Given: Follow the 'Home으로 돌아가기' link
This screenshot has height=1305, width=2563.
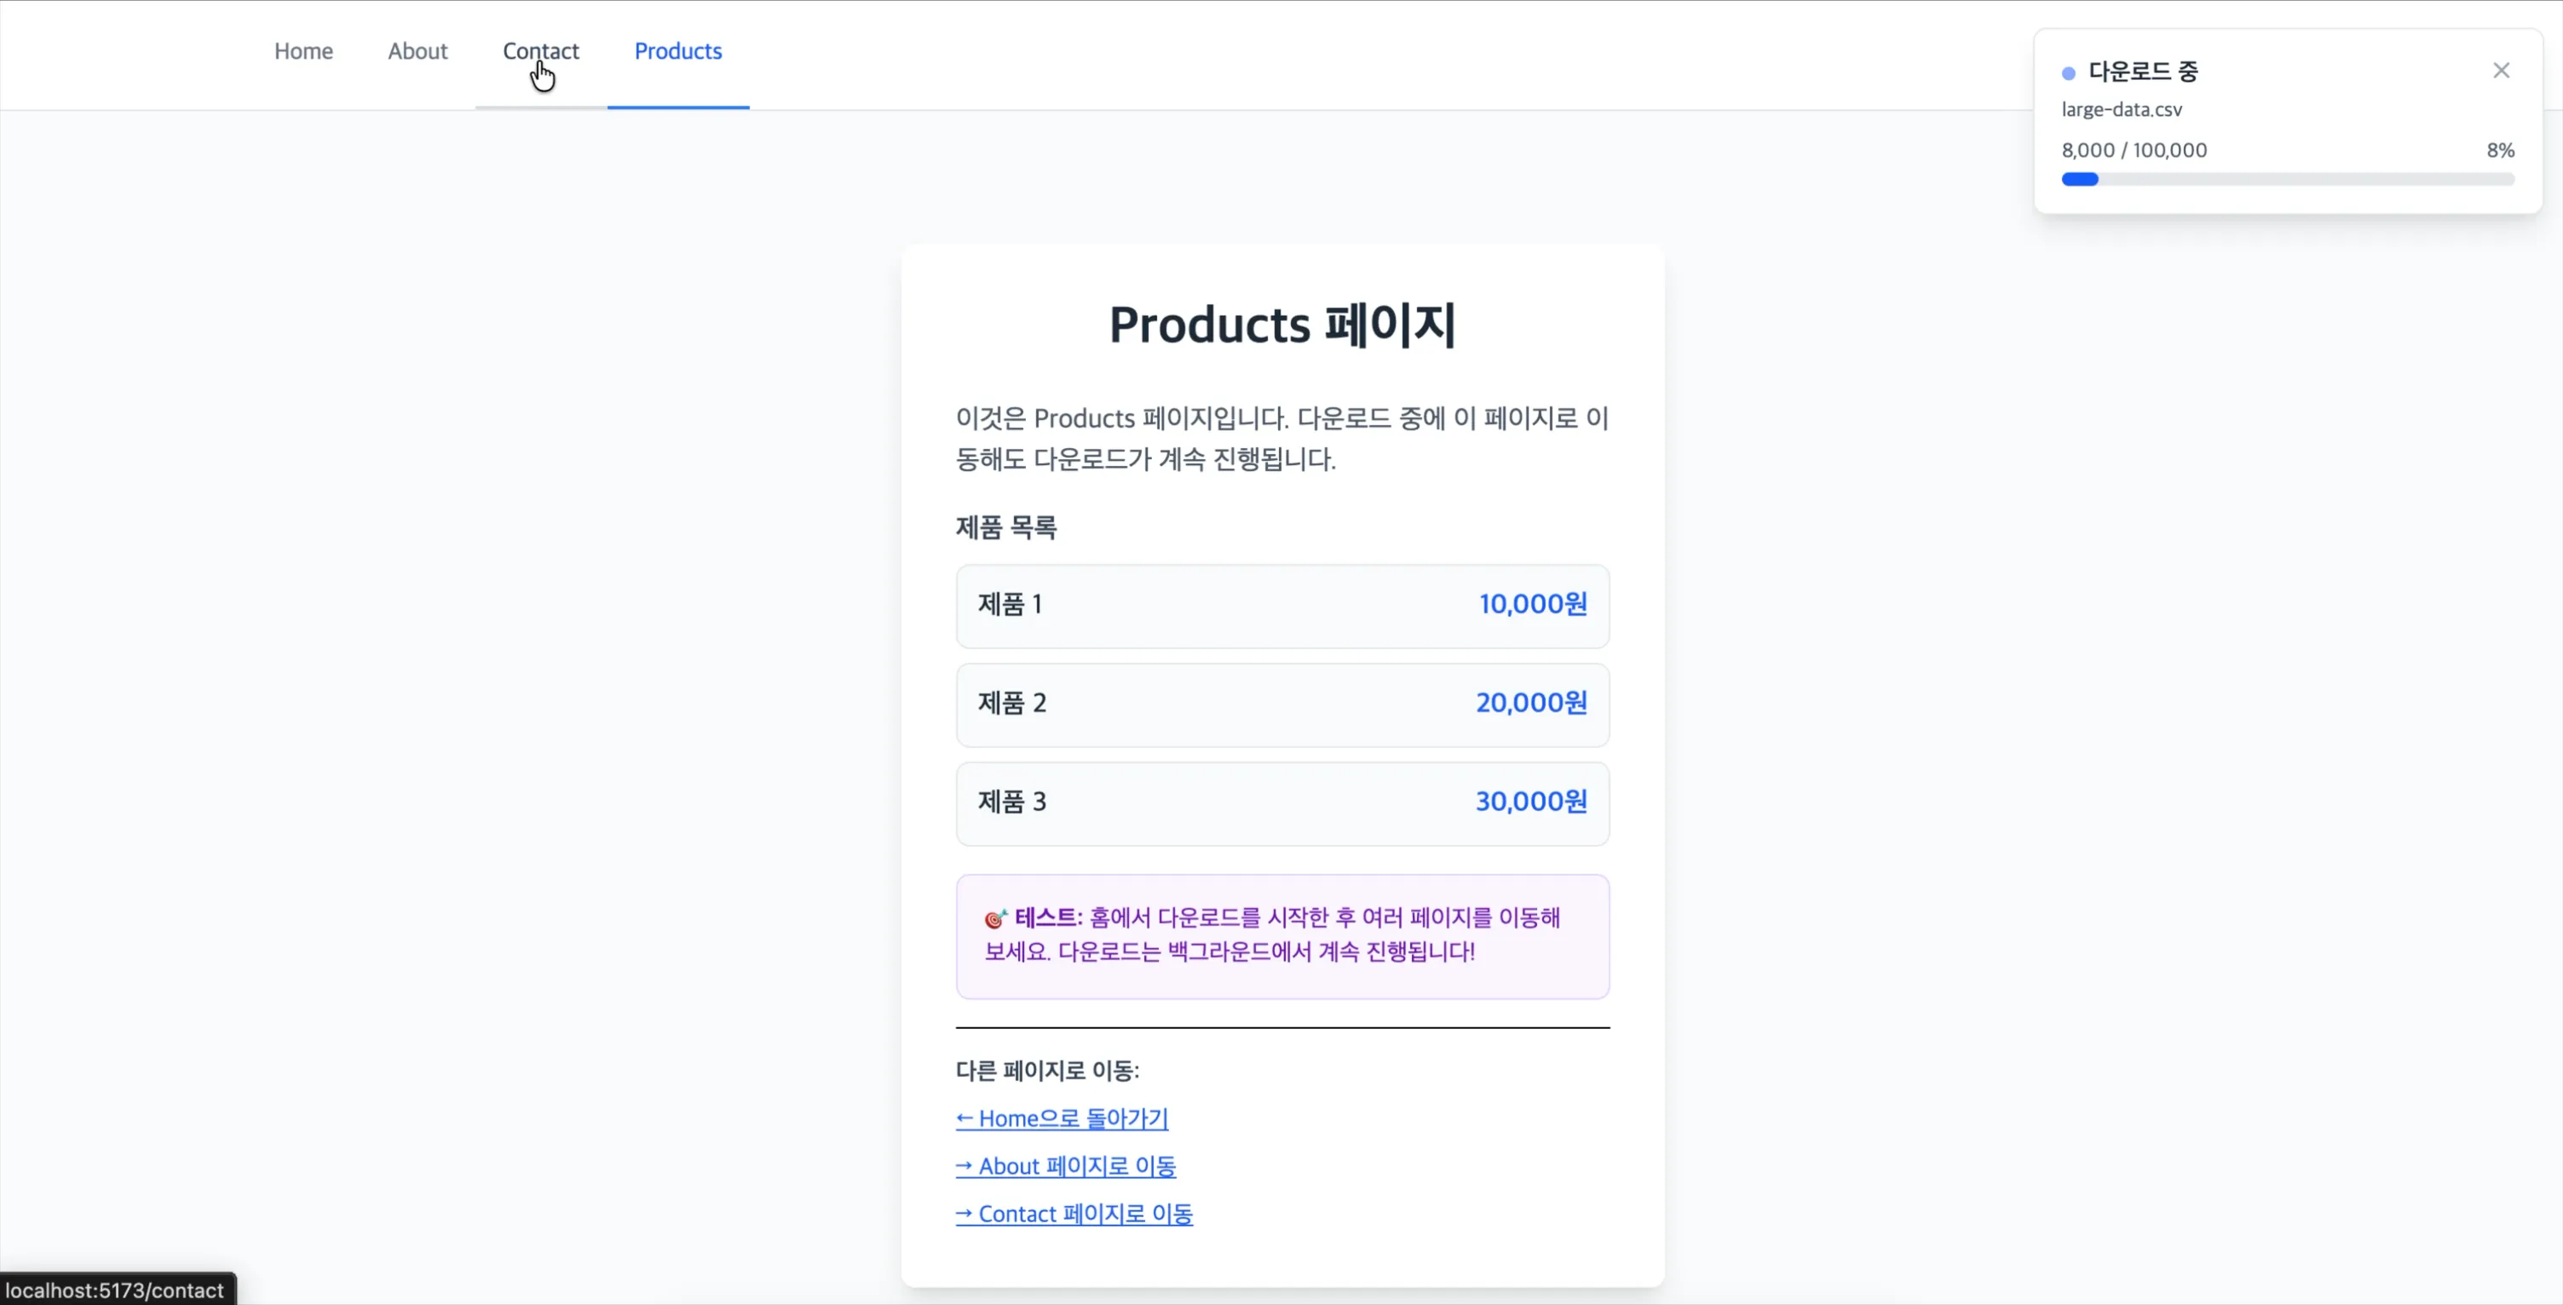Looking at the screenshot, I should click(1062, 1118).
